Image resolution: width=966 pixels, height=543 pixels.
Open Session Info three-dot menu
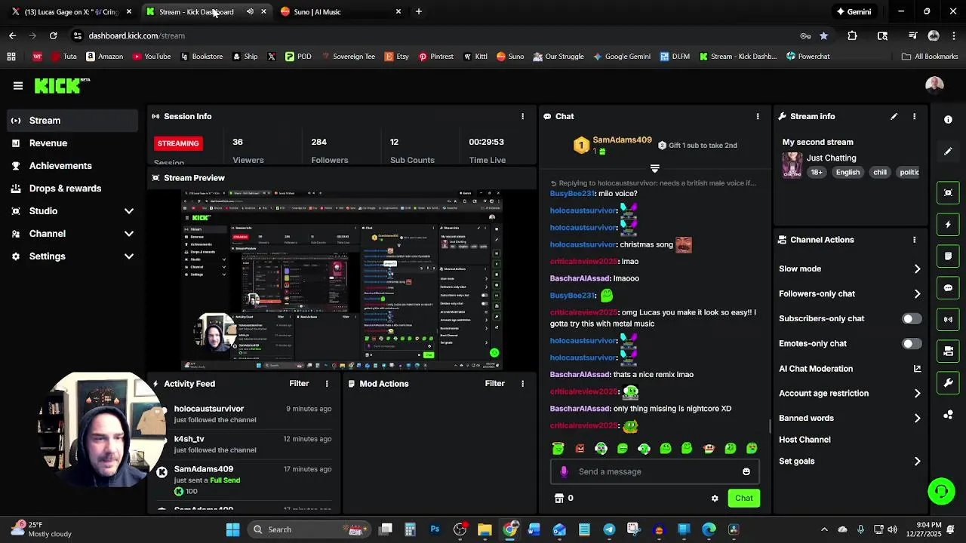[522, 116]
